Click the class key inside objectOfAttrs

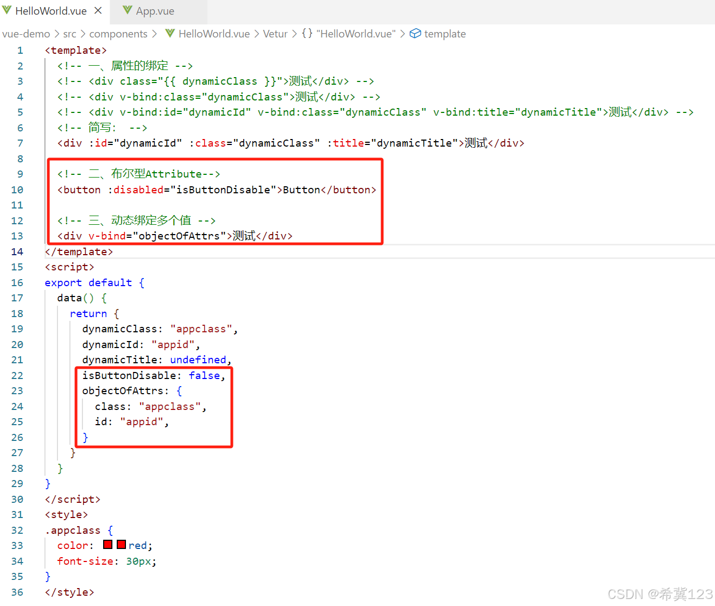tap(110, 406)
